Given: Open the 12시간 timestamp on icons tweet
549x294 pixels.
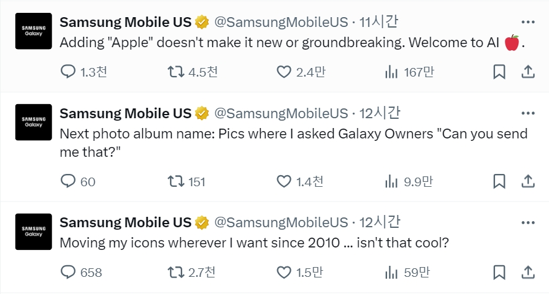Looking at the screenshot, I should click(x=380, y=223).
